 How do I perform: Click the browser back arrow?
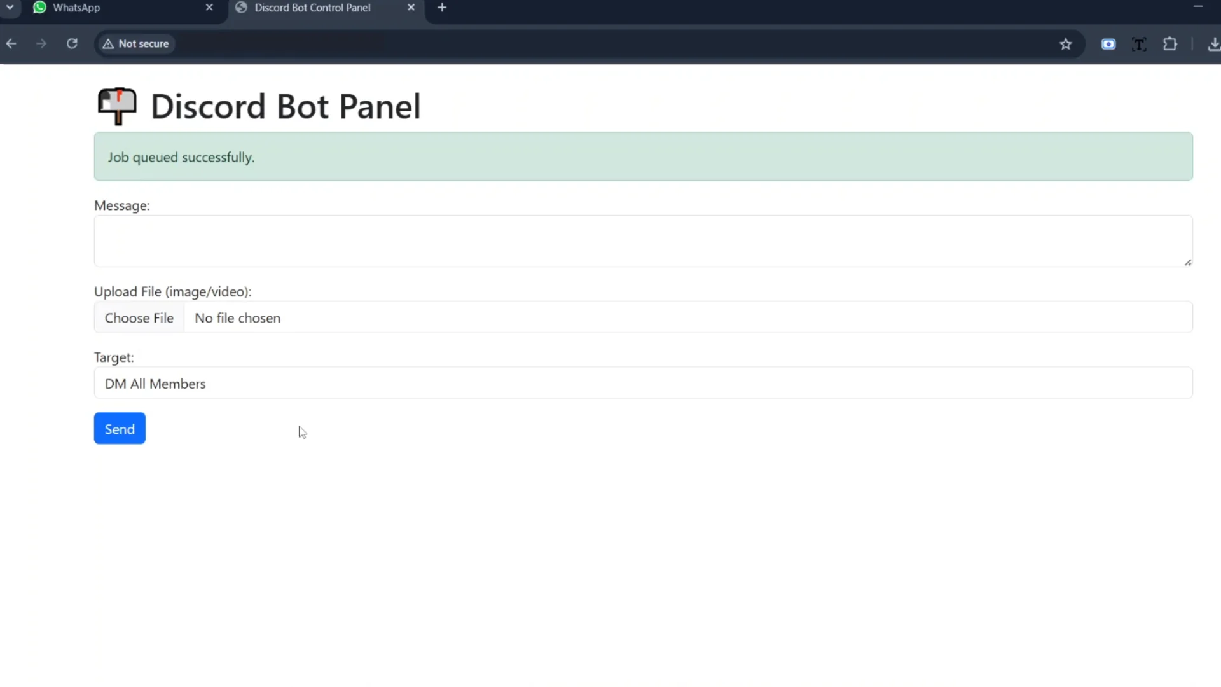[11, 44]
